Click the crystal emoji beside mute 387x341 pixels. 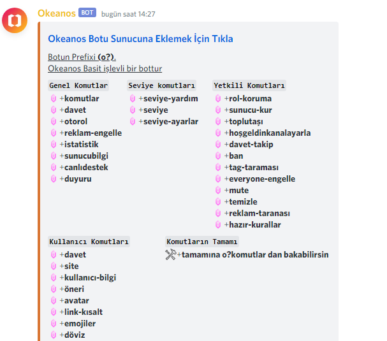[218, 190]
